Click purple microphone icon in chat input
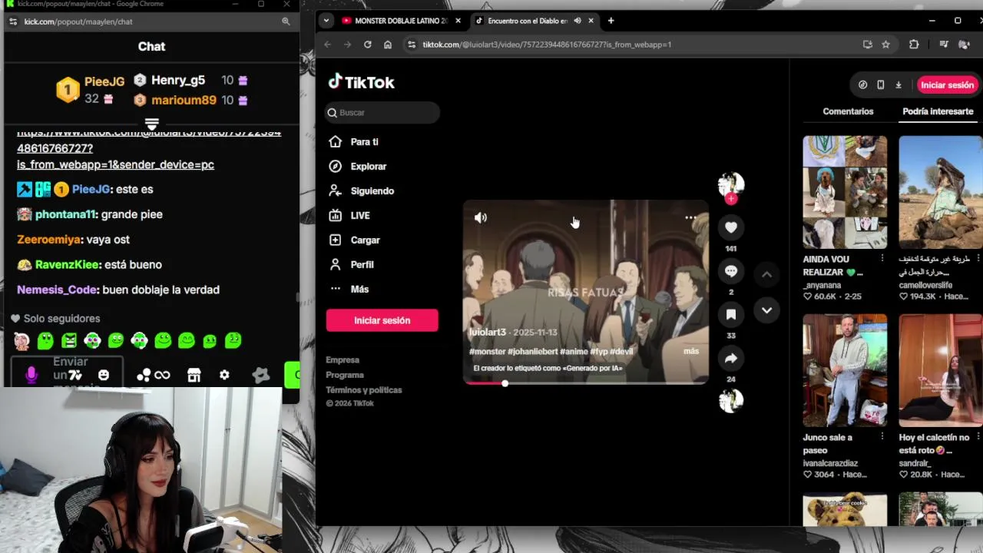 [31, 375]
